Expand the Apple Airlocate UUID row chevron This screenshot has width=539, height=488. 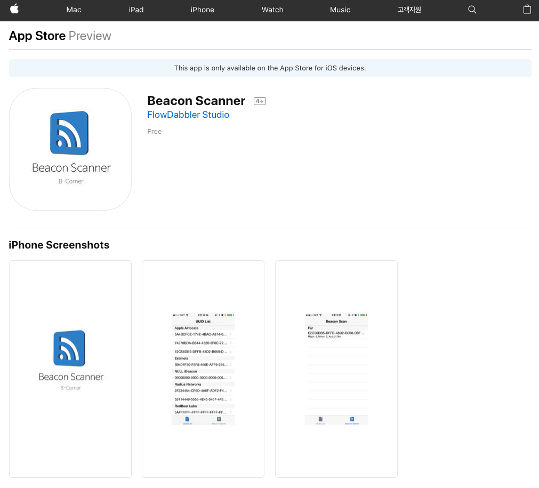pos(230,334)
